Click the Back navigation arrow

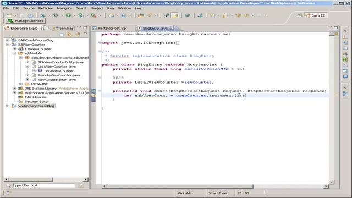click(x=246, y=15)
